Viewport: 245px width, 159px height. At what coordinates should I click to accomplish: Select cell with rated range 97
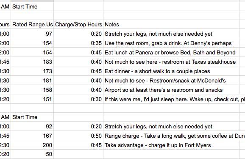(32, 34)
